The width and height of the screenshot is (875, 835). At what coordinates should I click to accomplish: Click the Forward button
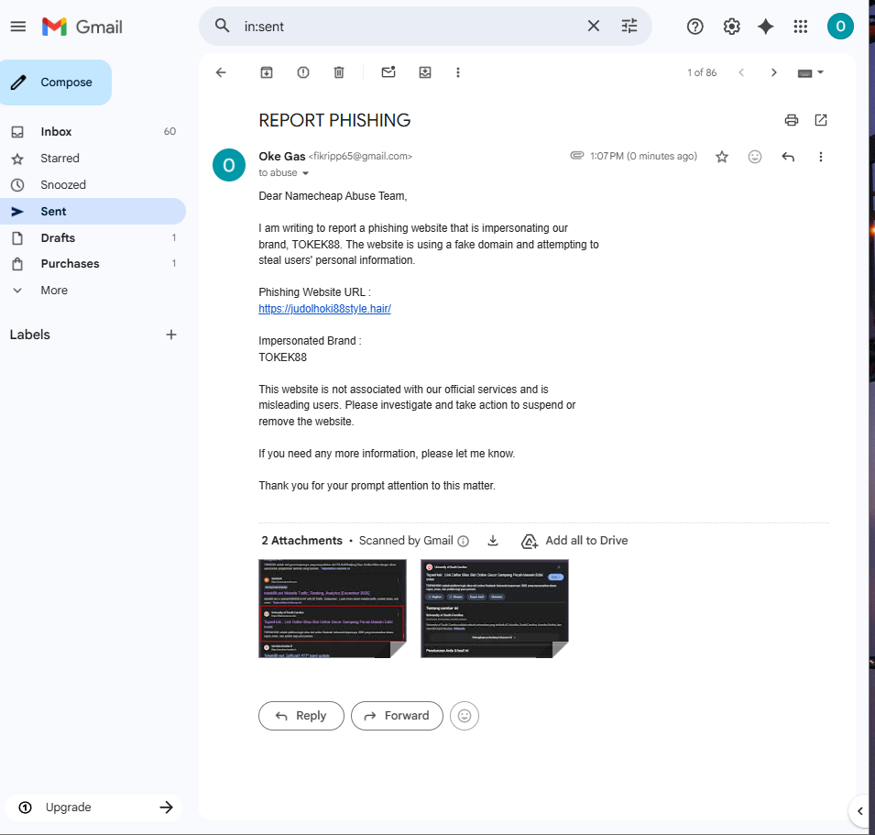pyautogui.click(x=397, y=716)
